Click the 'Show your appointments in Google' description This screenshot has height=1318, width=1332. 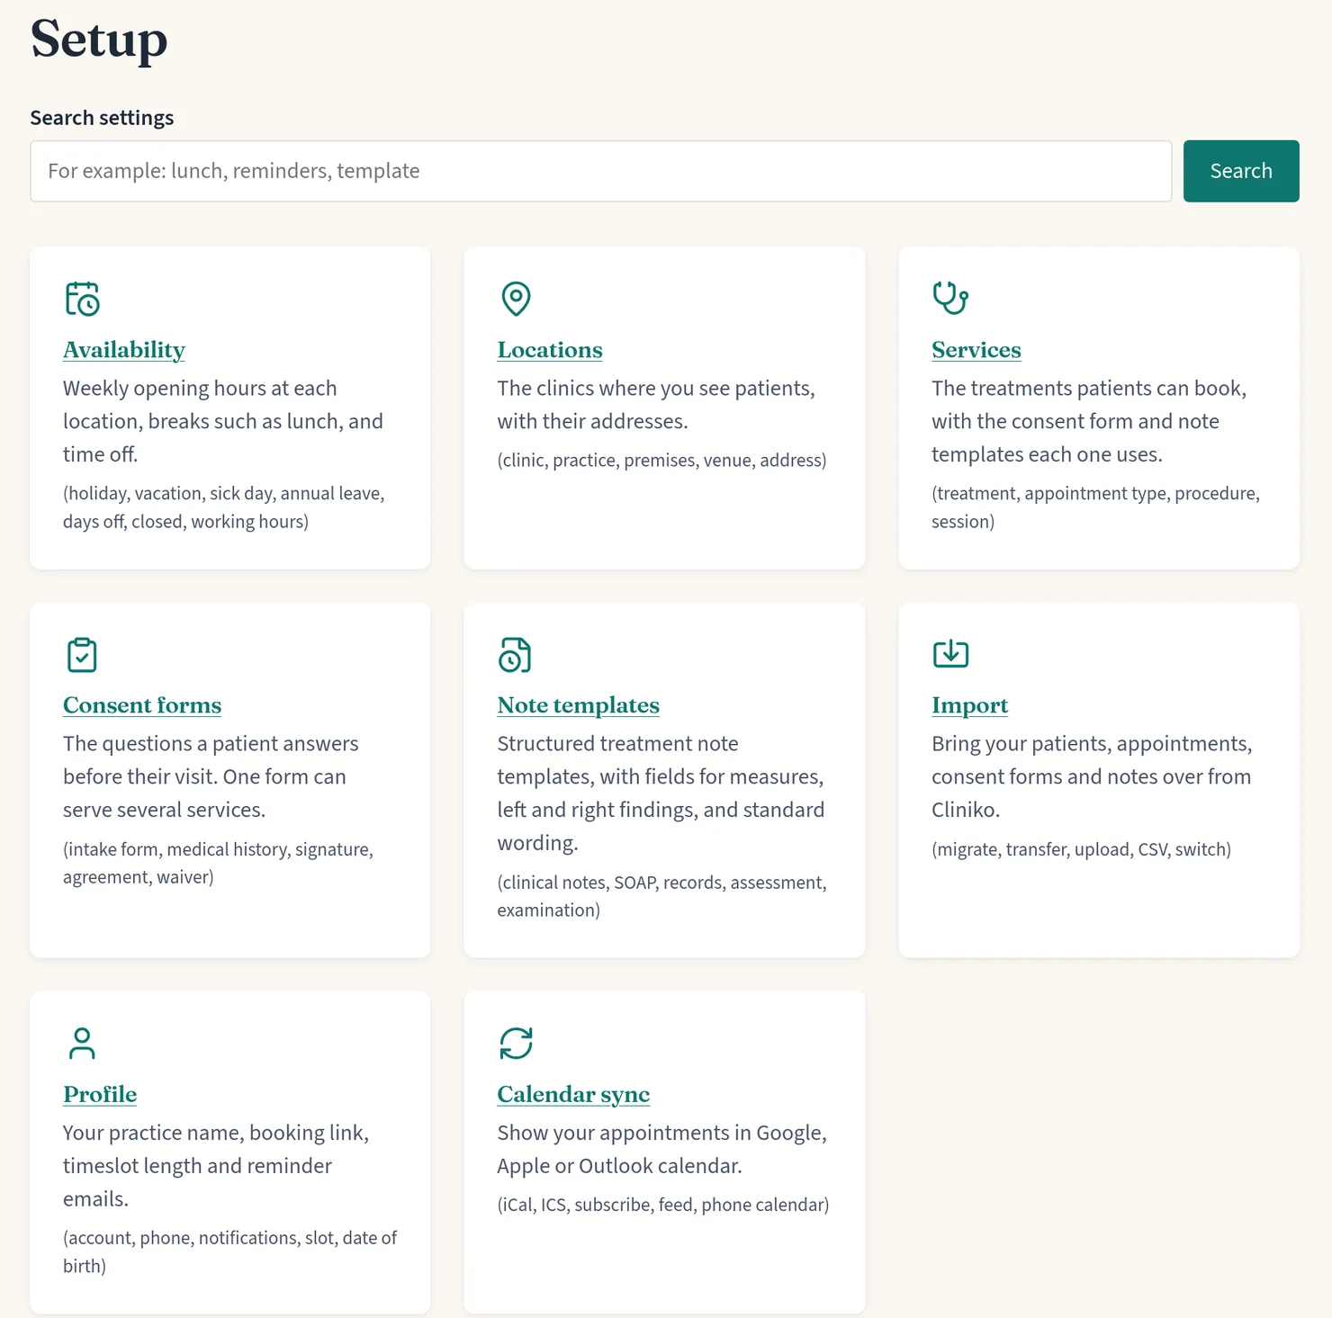(x=661, y=1149)
